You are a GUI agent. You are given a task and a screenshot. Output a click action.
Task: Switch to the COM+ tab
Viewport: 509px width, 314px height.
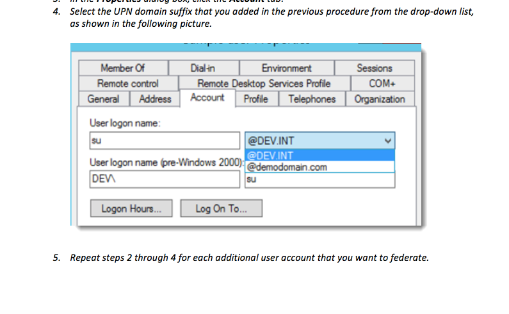point(382,84)
